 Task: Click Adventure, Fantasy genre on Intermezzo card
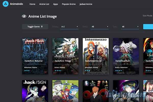[91, 67]
